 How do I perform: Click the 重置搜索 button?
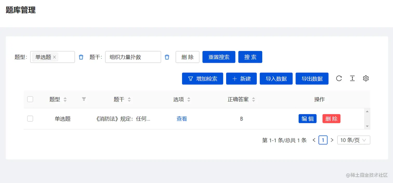(219, 57)
